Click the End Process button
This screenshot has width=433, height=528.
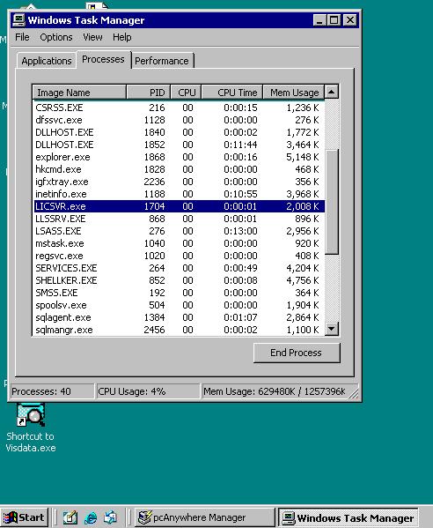[x=297, y=353]
